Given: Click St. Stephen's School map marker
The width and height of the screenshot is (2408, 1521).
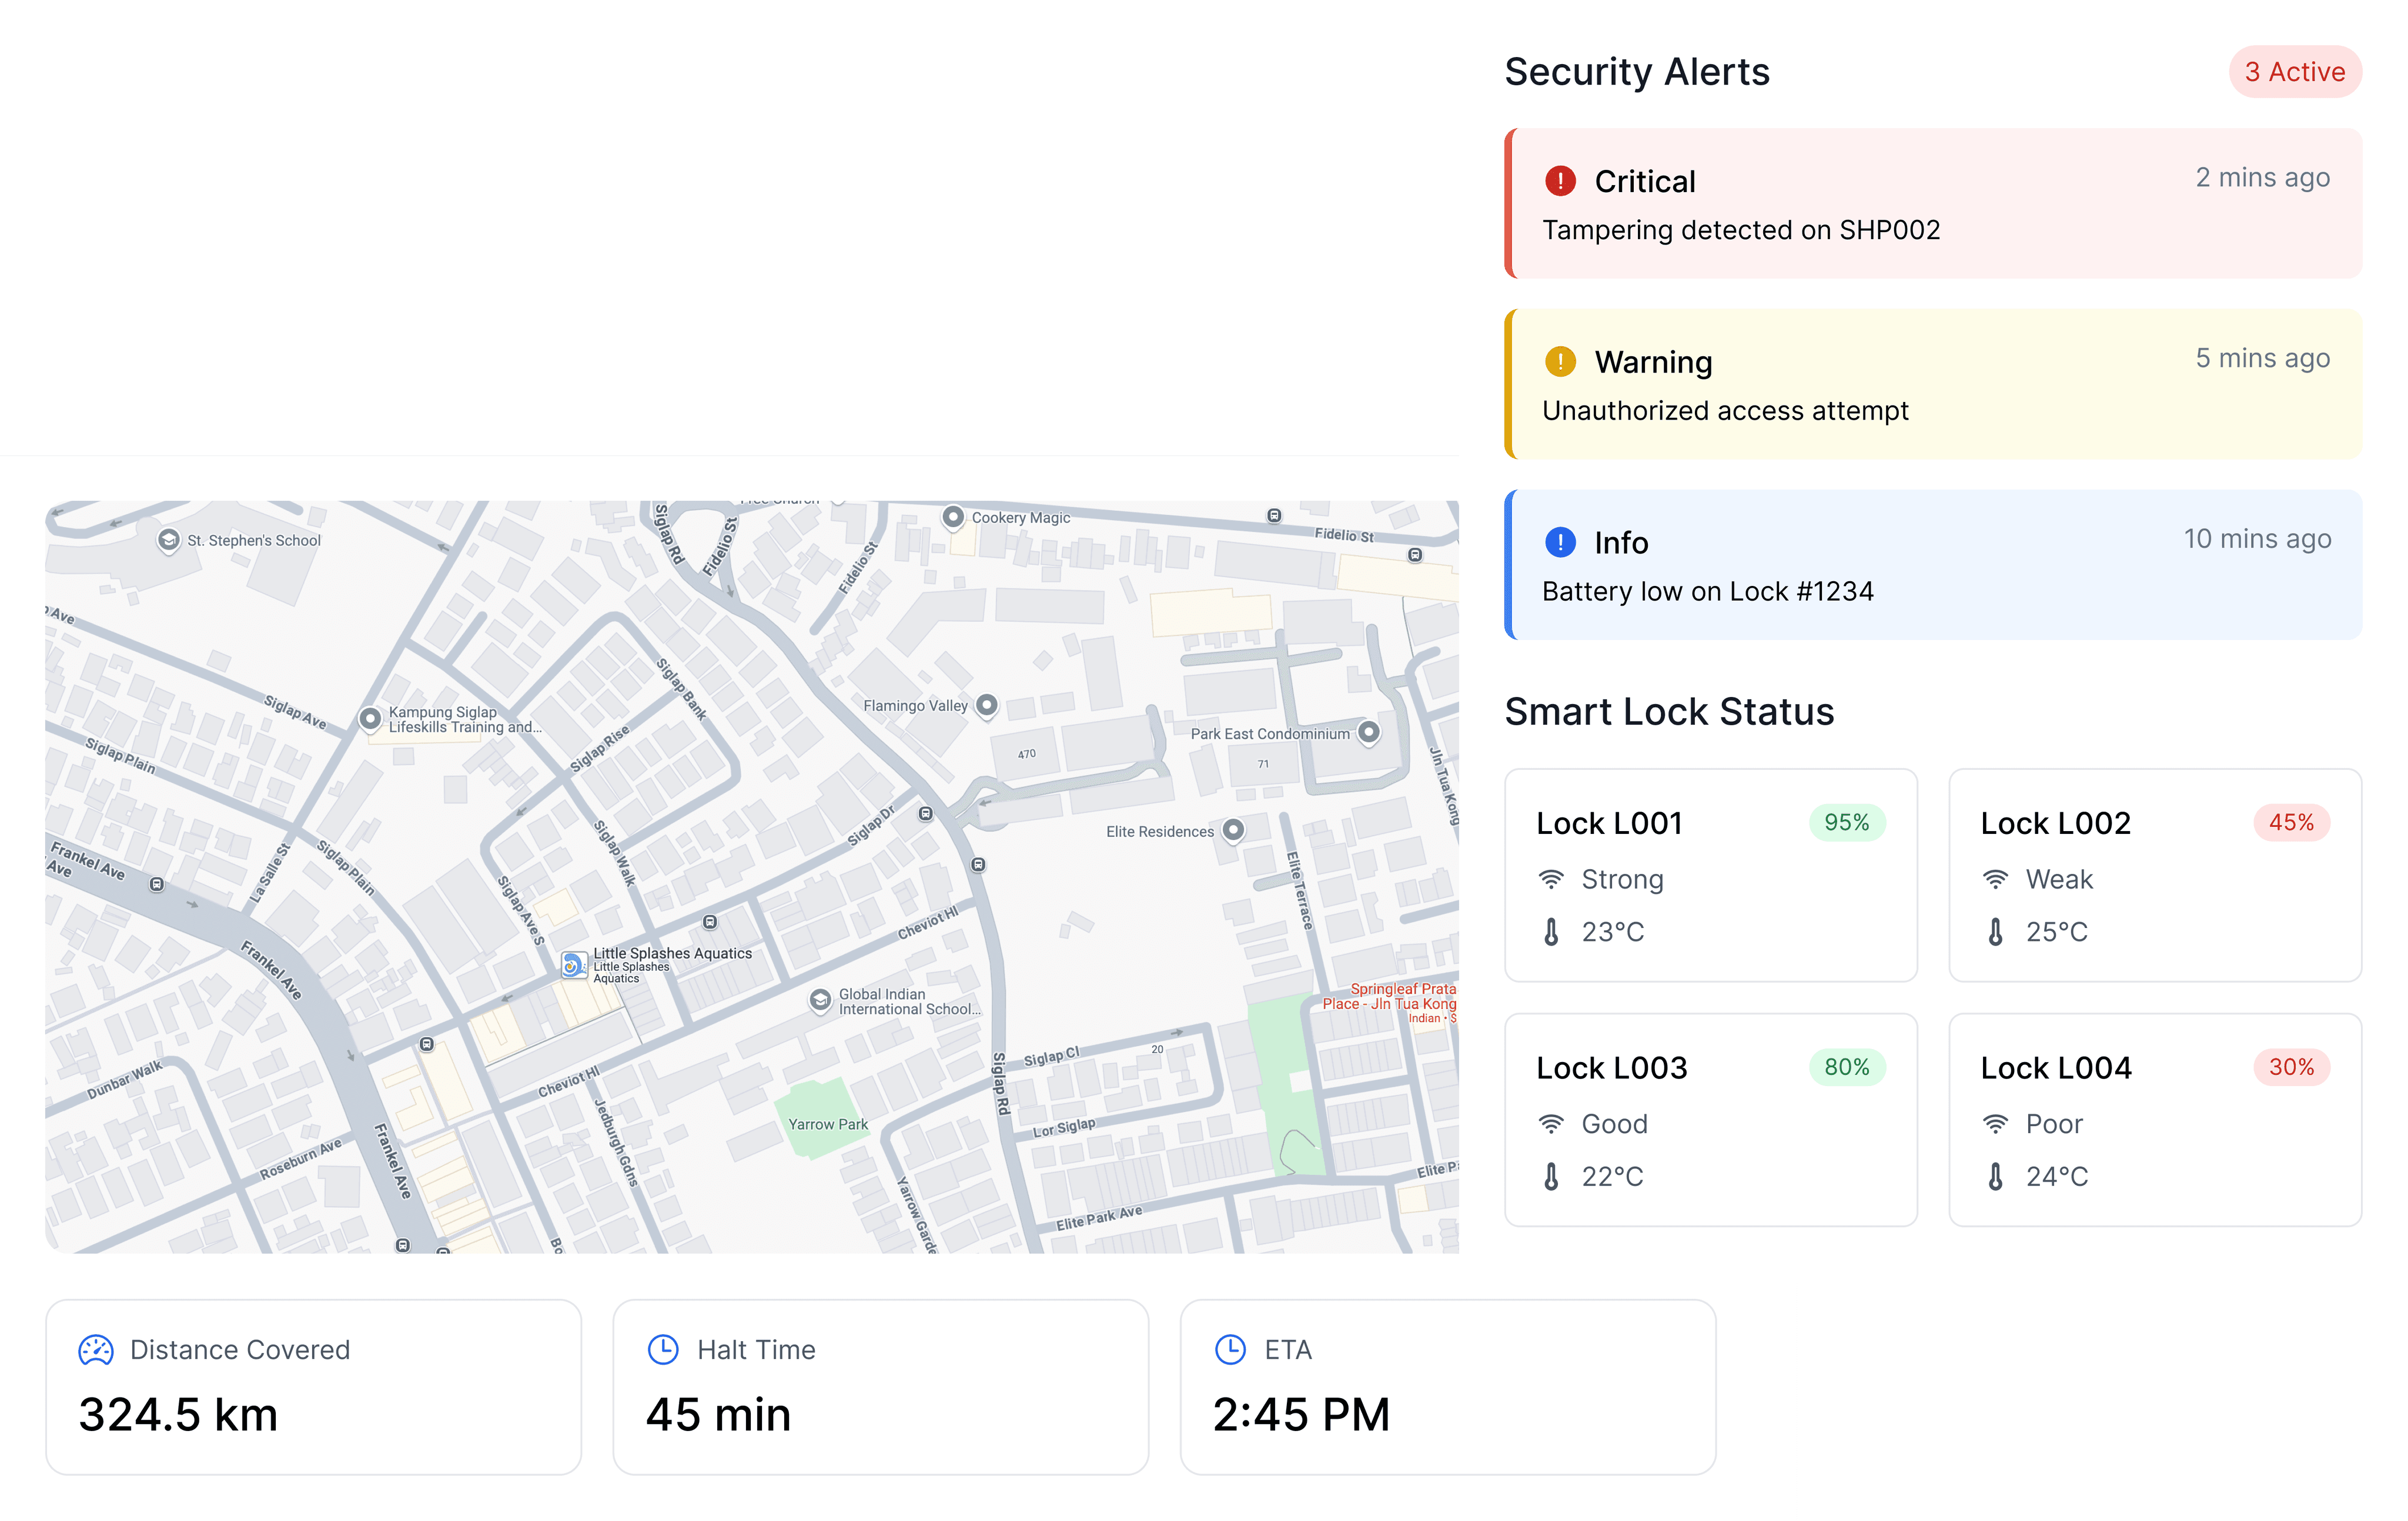Looking at the screenshot, I should [169, 540].
